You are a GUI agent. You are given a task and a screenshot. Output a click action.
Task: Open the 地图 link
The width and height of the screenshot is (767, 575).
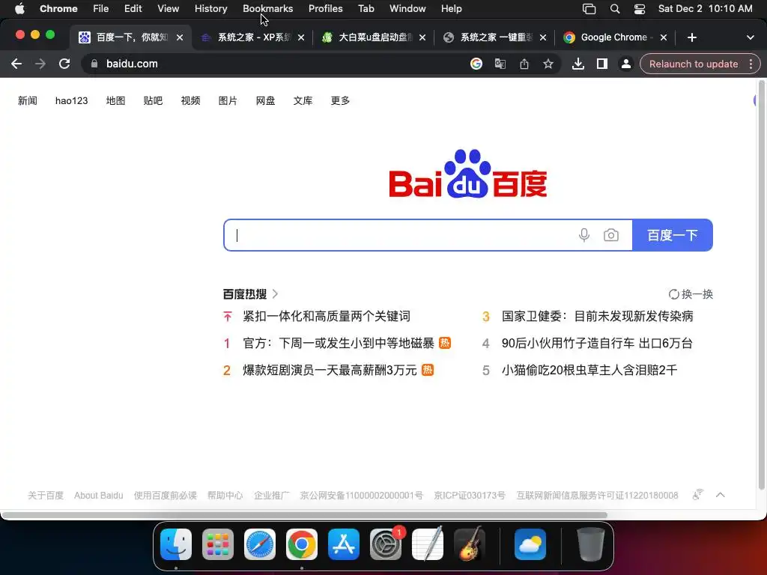click(x=115, y=101)
